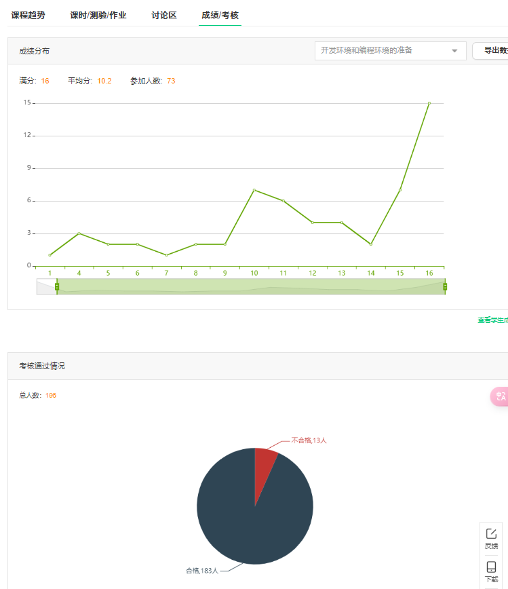Switch to 课时/测验/作业 tab
The height and width of the screenshot is (589, 508).
point(98,16)
